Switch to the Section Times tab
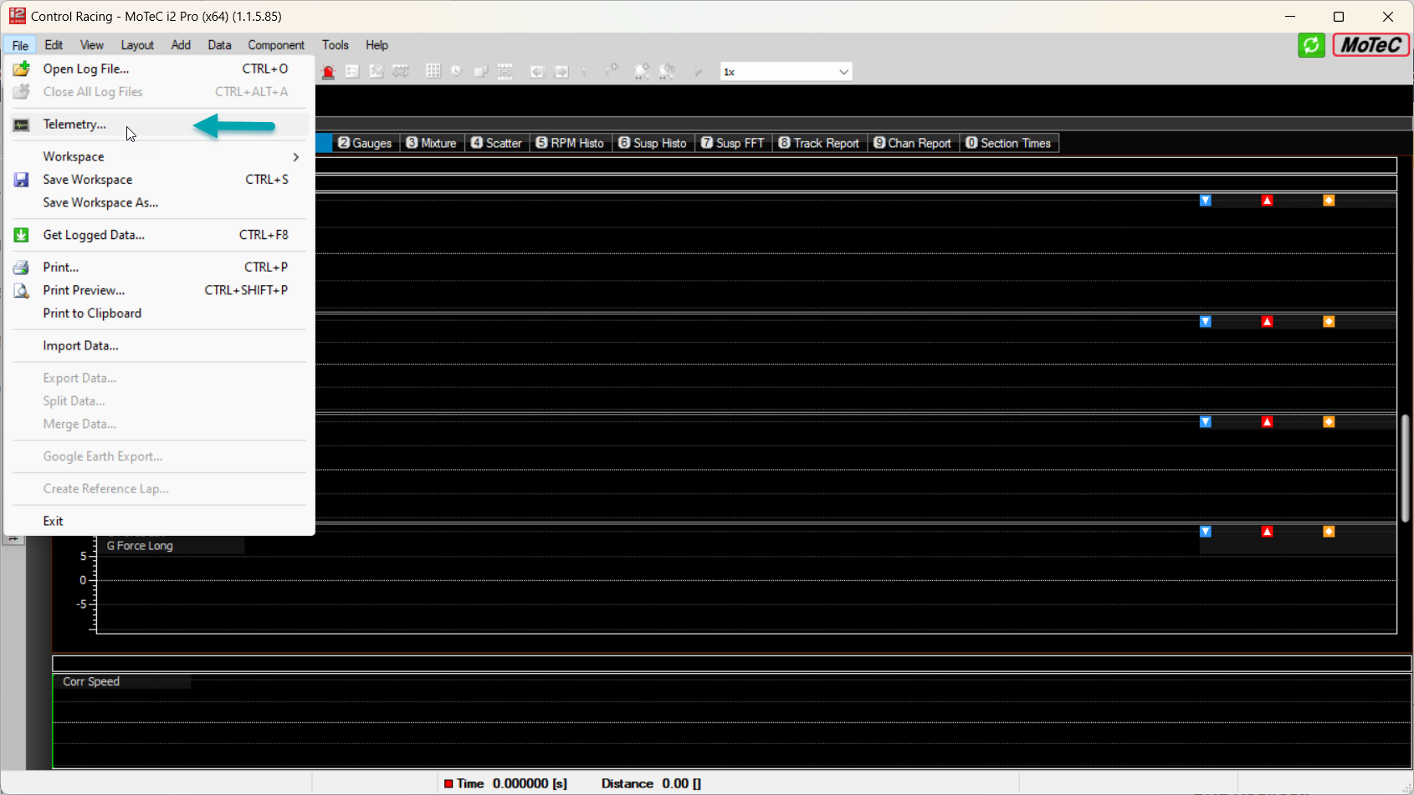Viewport: 1414px width, 795px height. [x=1009, y=143]
